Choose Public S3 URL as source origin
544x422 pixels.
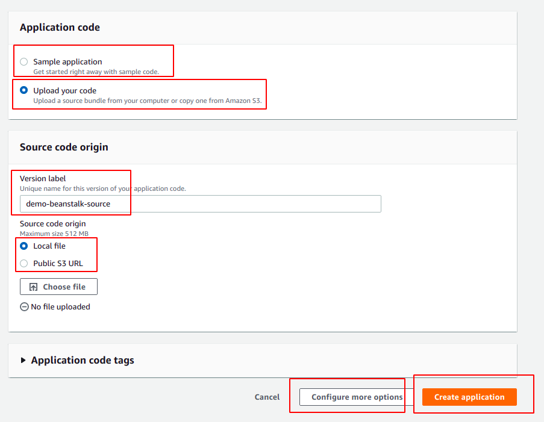24,263
